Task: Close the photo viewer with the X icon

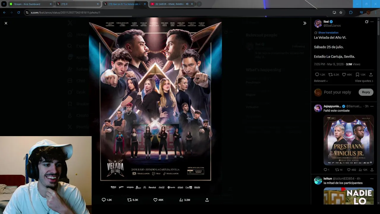Action: point(6,23)
